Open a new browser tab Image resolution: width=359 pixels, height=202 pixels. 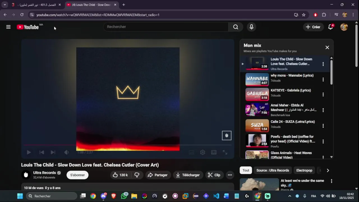coord(124,5)
